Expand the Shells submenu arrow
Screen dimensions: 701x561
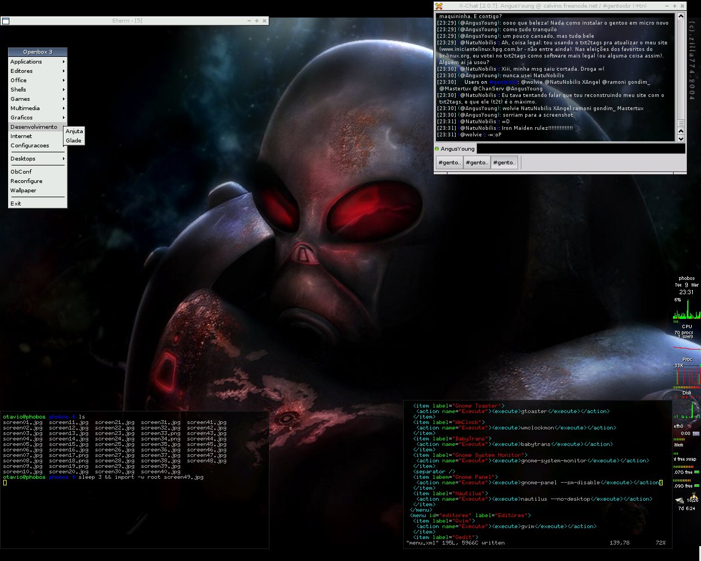point(64,90)
